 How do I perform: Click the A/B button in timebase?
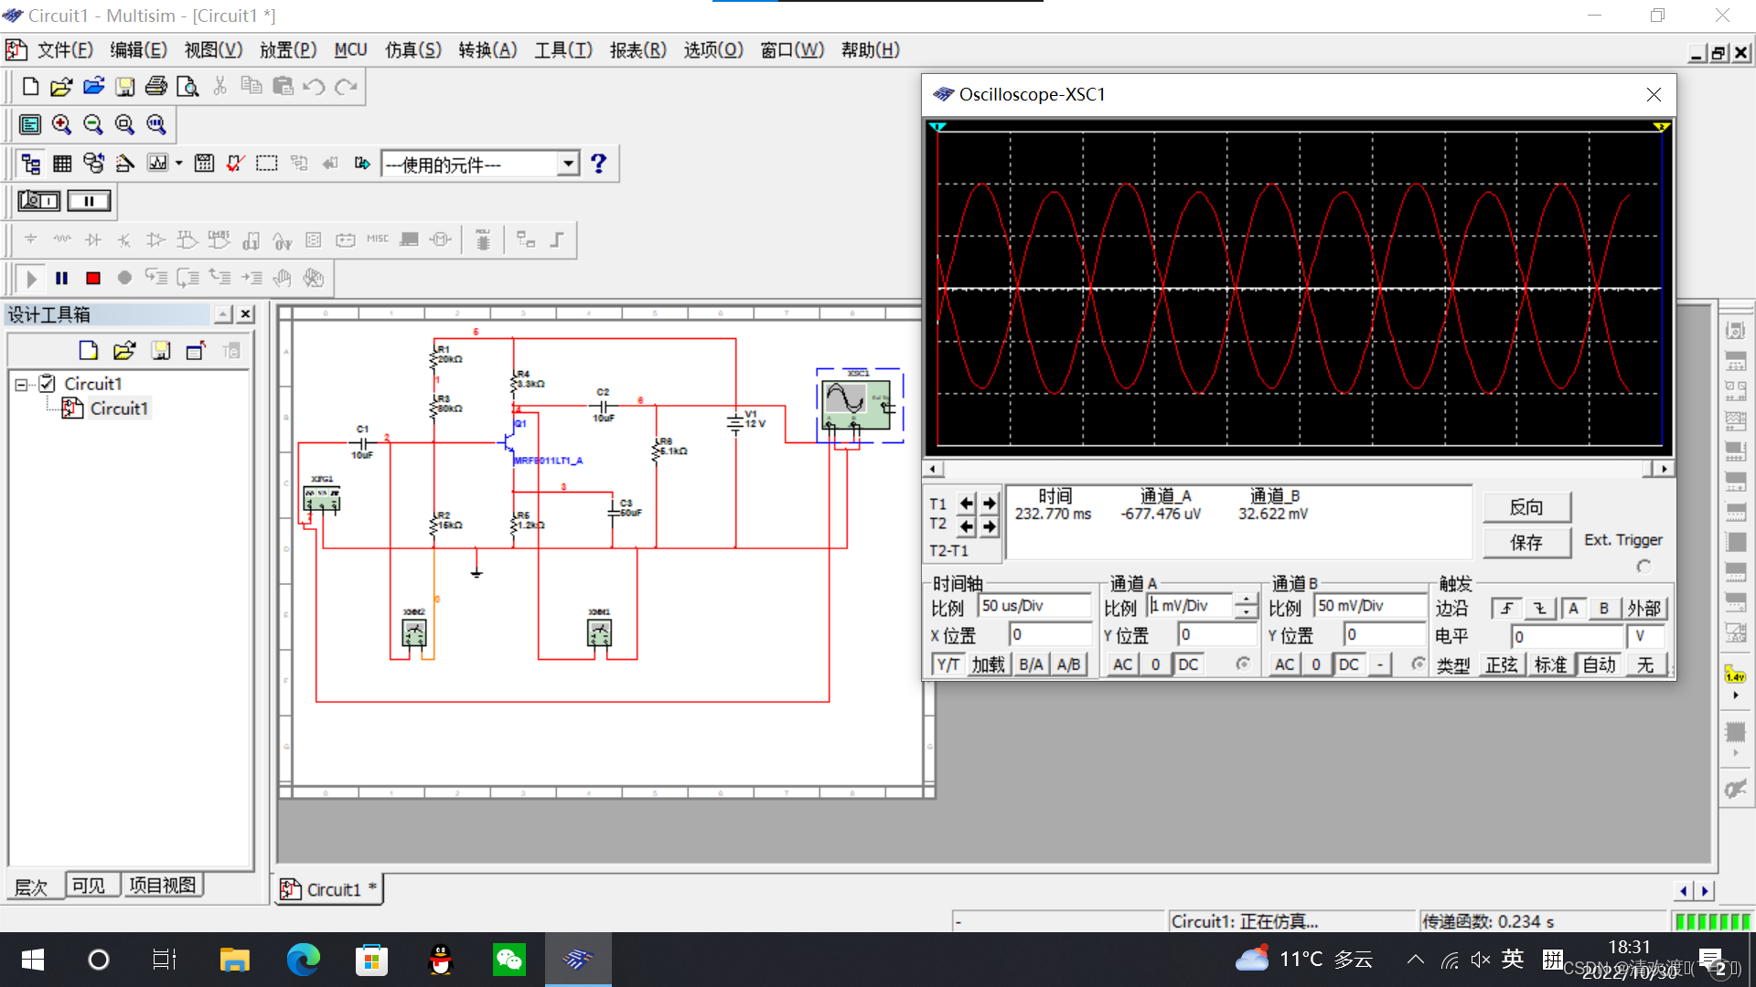1068,664
